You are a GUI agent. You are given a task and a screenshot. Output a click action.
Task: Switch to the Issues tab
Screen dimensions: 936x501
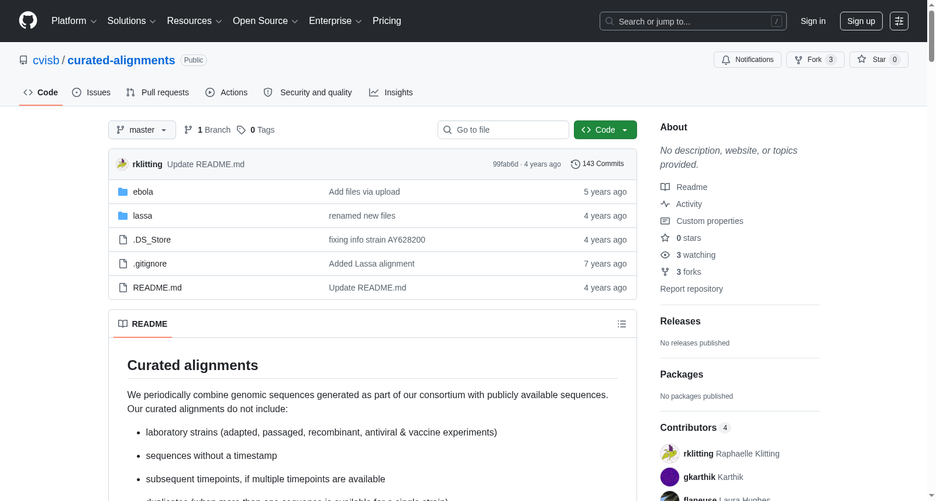(91, 92)
